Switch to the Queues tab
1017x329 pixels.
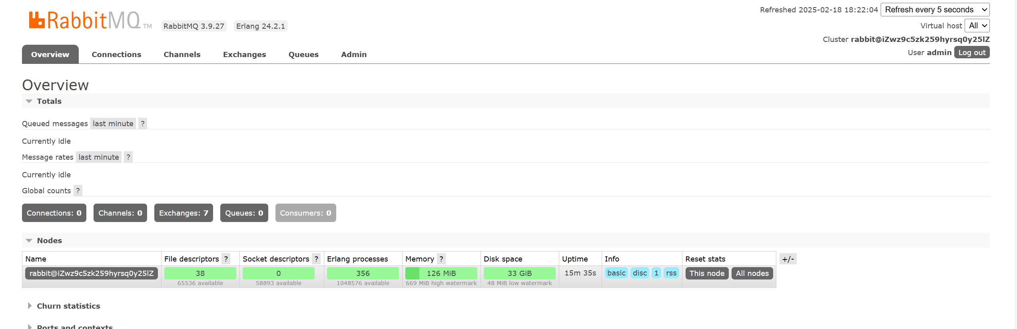303,54
